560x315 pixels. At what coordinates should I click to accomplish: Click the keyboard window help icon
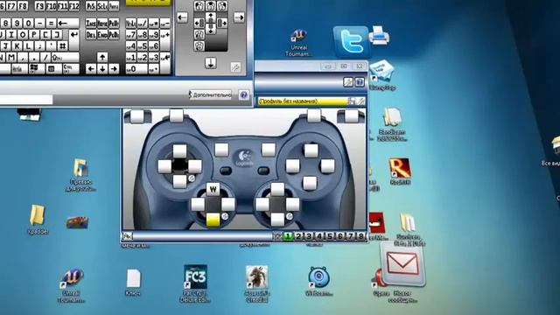(x=244, y=95)
